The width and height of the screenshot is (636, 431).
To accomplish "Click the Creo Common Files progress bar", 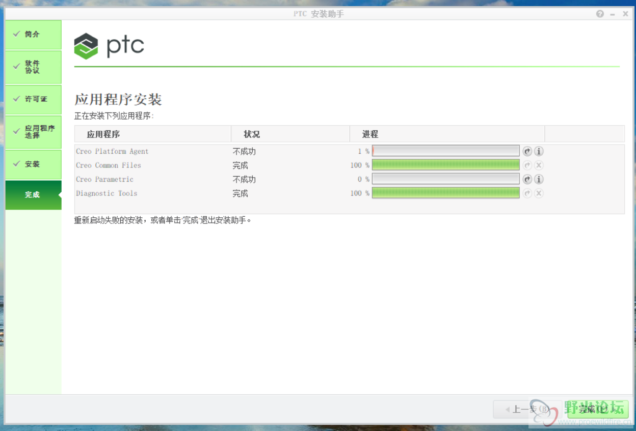I will [x=445, y=165].
